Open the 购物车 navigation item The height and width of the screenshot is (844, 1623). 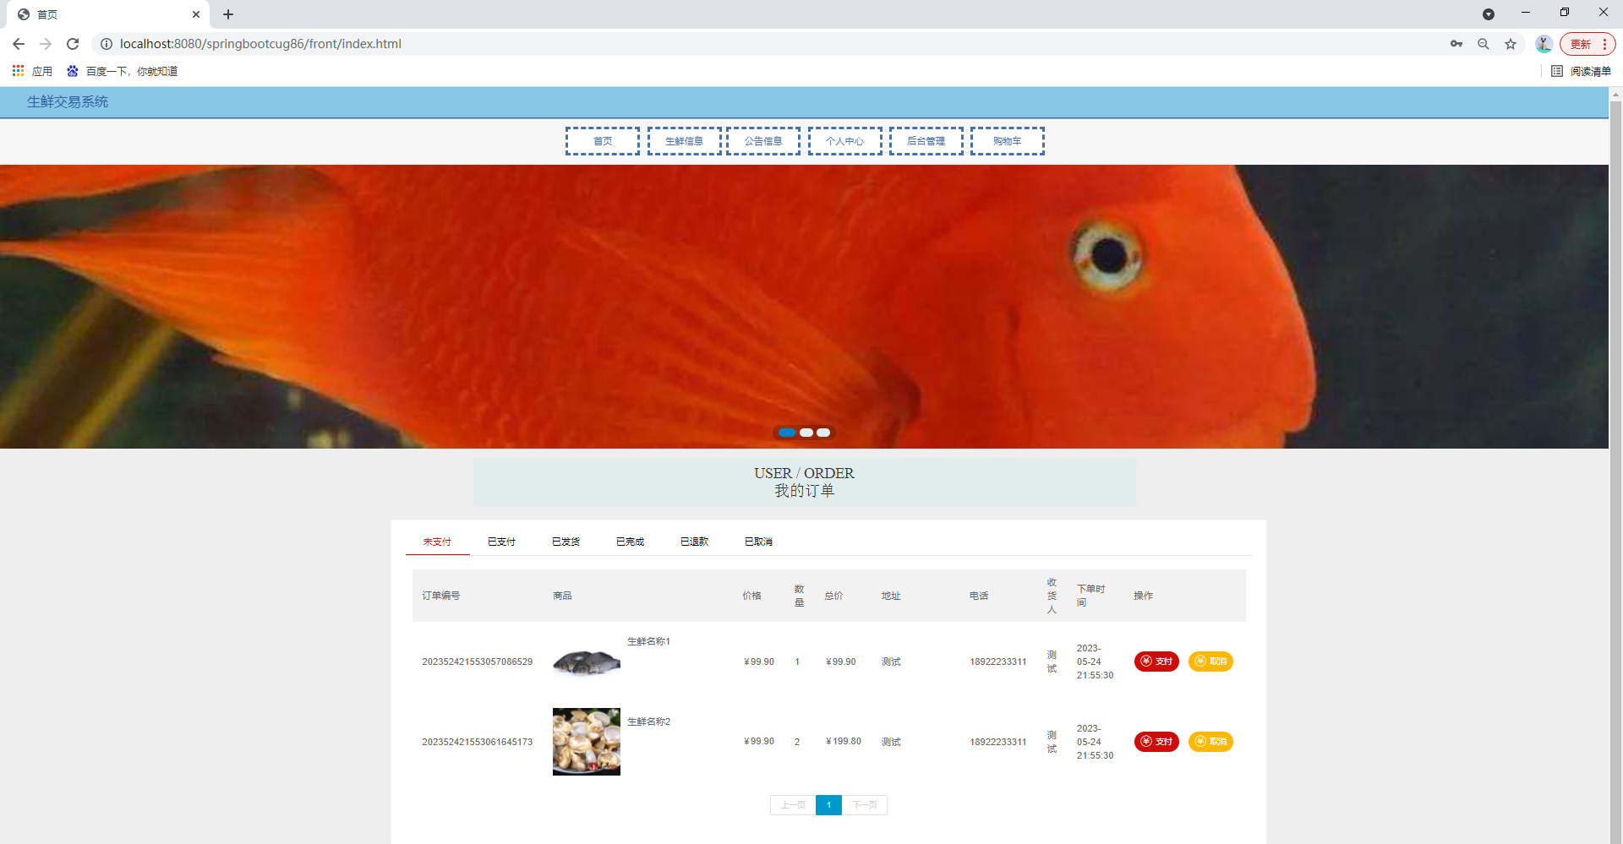[1007, 140]
